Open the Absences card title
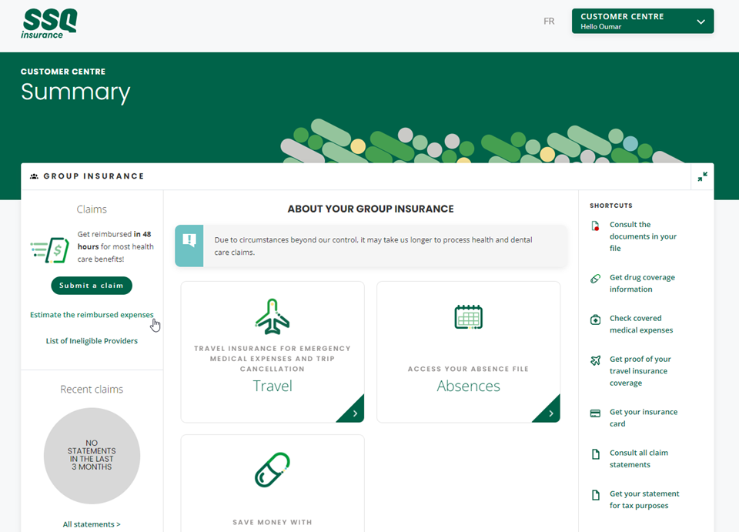 [469, 386]
